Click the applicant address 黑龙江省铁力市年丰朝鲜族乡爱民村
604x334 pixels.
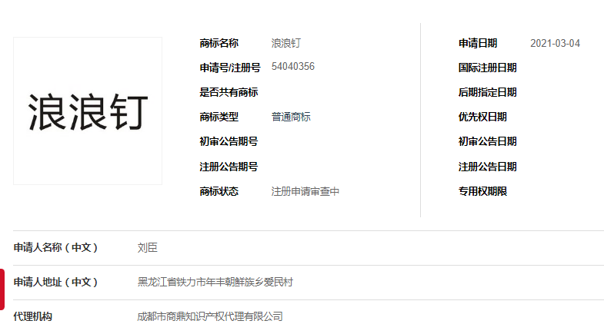point(215,282)
